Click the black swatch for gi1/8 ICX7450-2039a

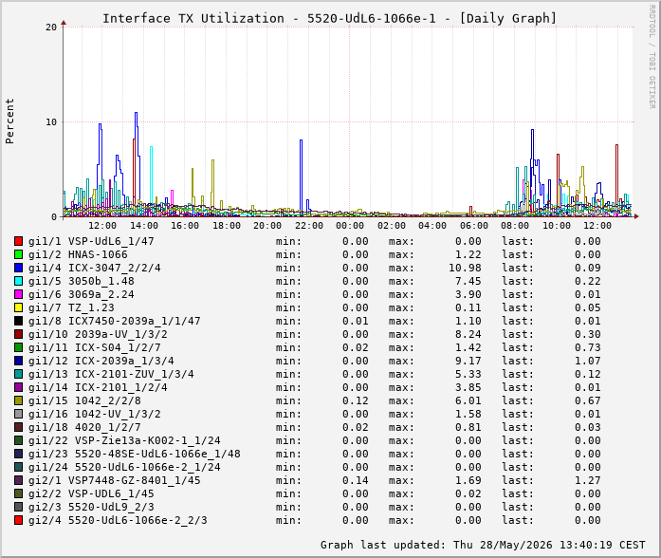click(18, 321)
